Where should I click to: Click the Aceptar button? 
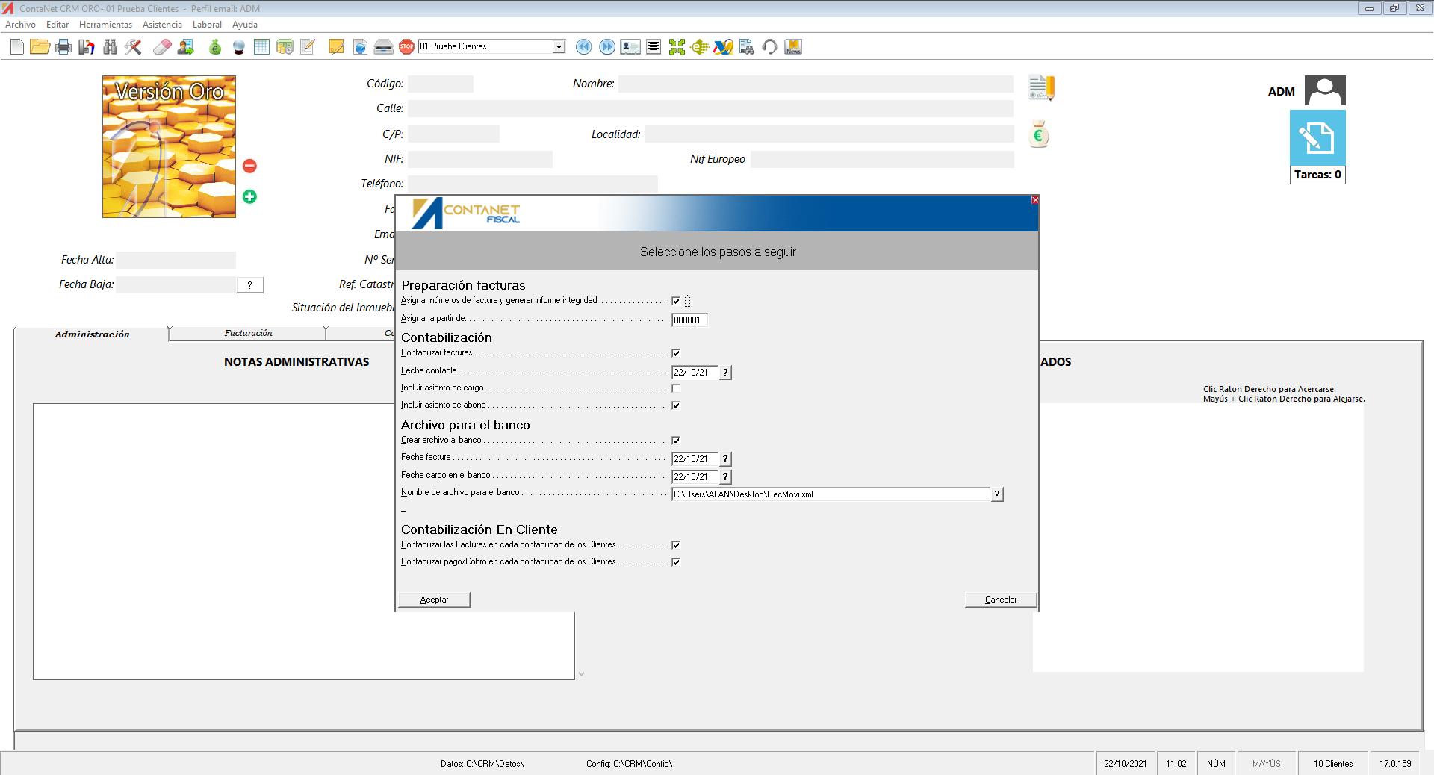click(434, 600)
